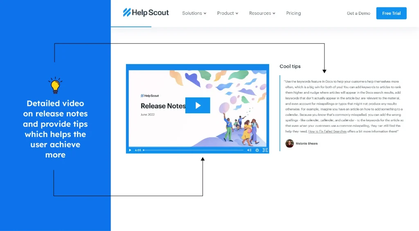Start a Free Trial
The width and height of the screenshot is (419, 231).
tap(391, 13)
